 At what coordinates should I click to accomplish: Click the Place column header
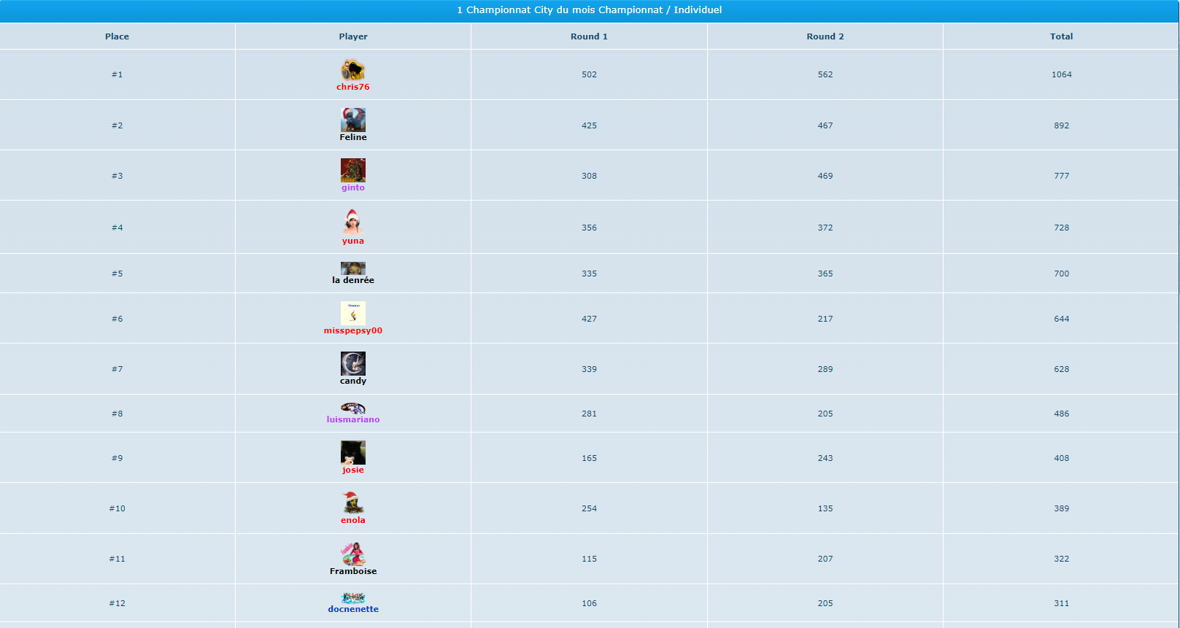tap(117, 36)
